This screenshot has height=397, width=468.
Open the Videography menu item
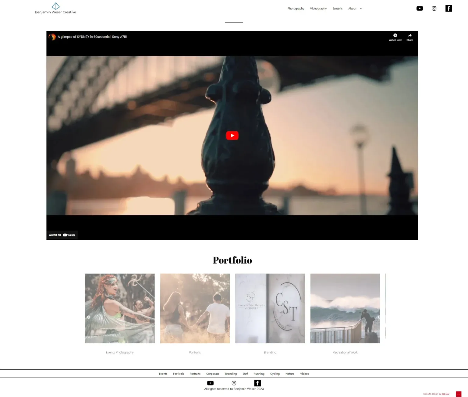318,8
